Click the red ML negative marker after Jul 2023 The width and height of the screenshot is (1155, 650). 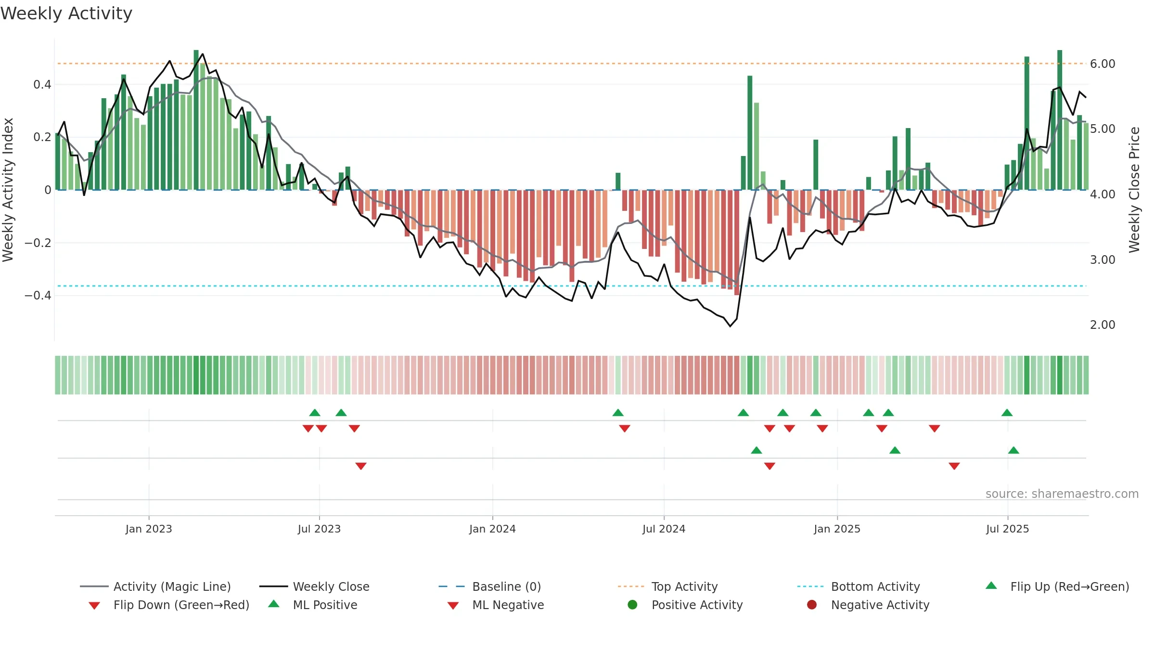[361, 466]
